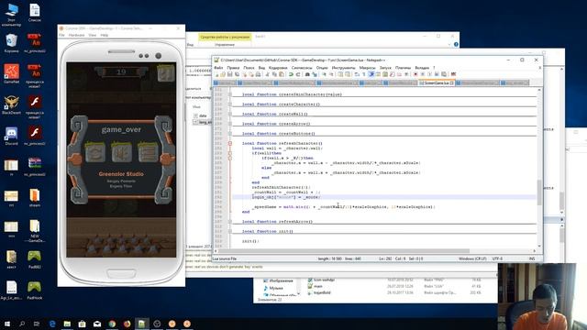The width and height of the screenshot is (587, 330).
Task: Select Музыка in the Explorer navigation pane
Action: tap(276, 288)
